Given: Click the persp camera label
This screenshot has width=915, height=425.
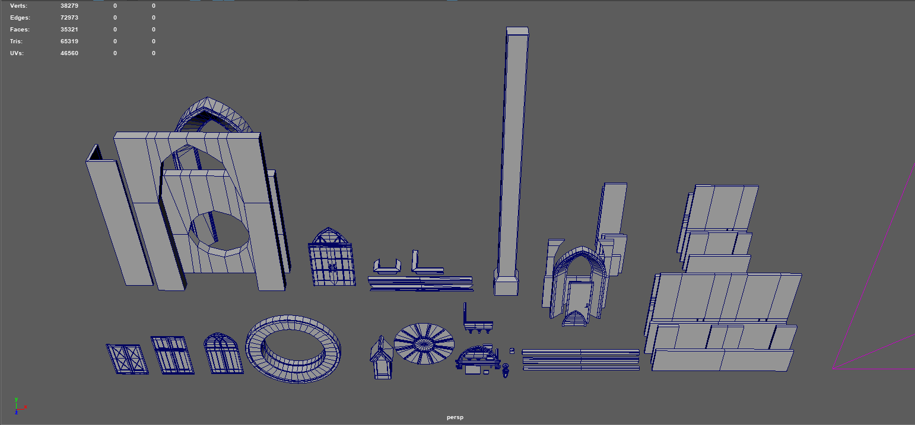Looking at the screenshot, I should (455, 417).
